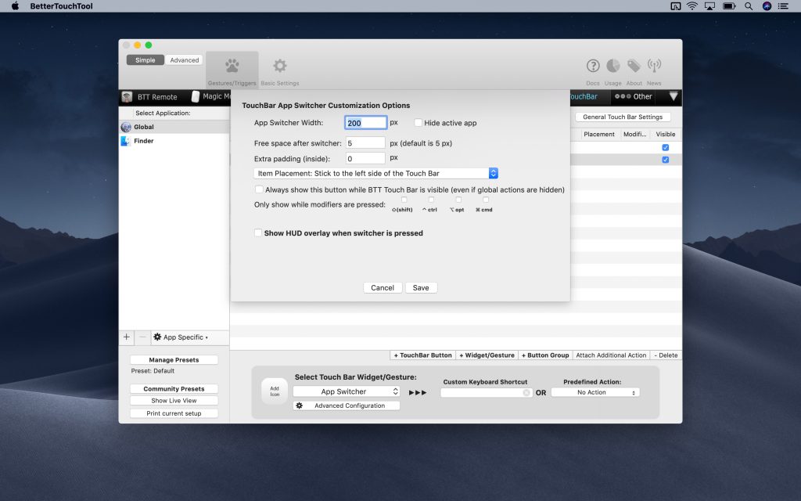Click Print current setup
Viewport: 801px width, 501px height.
(174, 413)
